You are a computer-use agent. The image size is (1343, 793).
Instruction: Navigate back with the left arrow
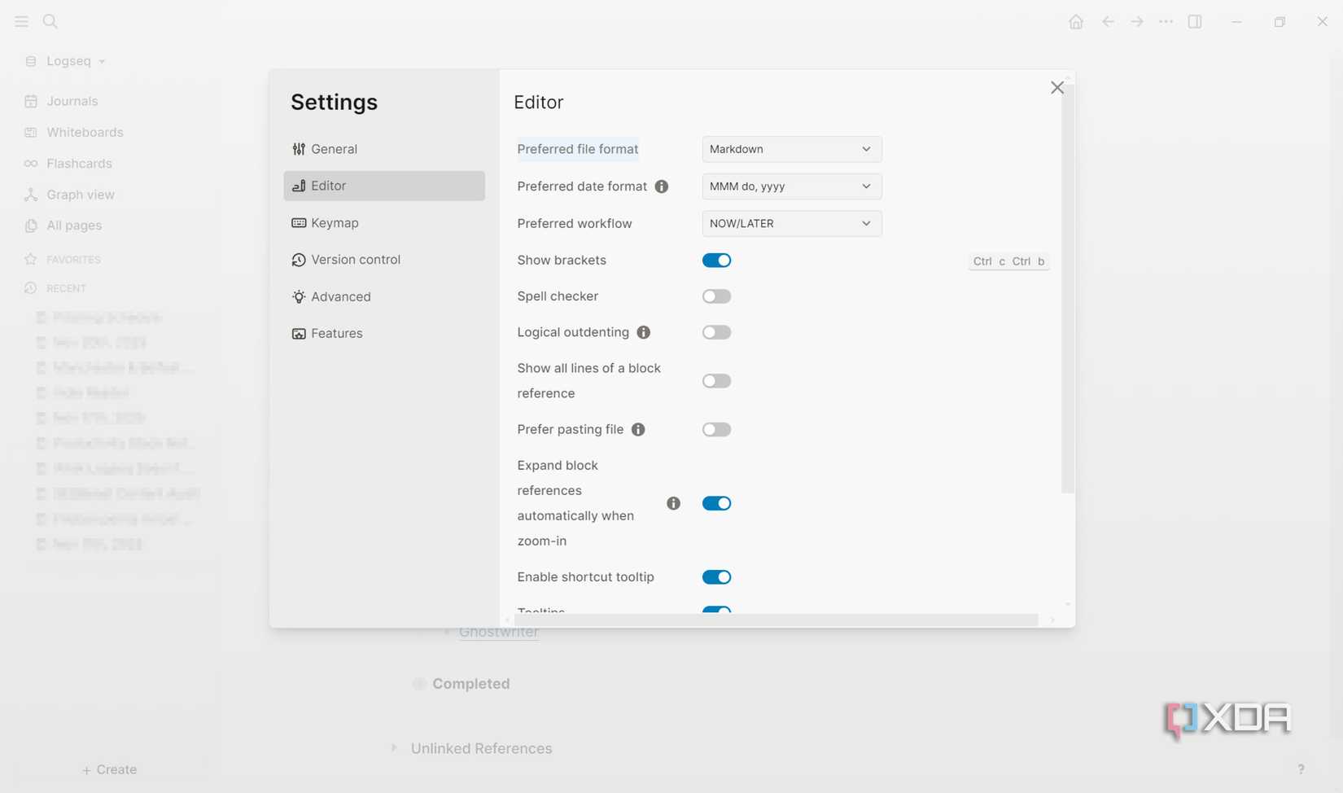[x=1108, y=22]
